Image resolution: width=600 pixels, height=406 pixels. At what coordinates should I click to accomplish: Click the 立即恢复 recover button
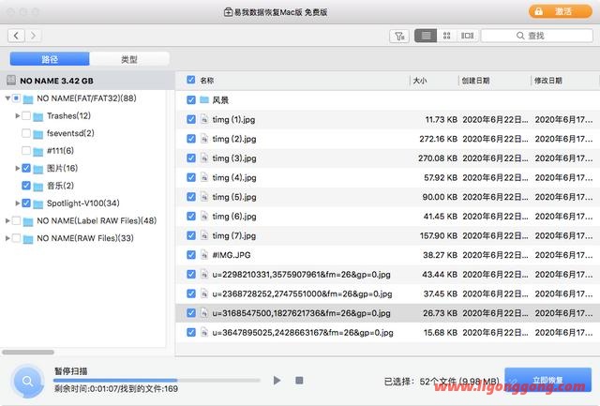(547, 380)
